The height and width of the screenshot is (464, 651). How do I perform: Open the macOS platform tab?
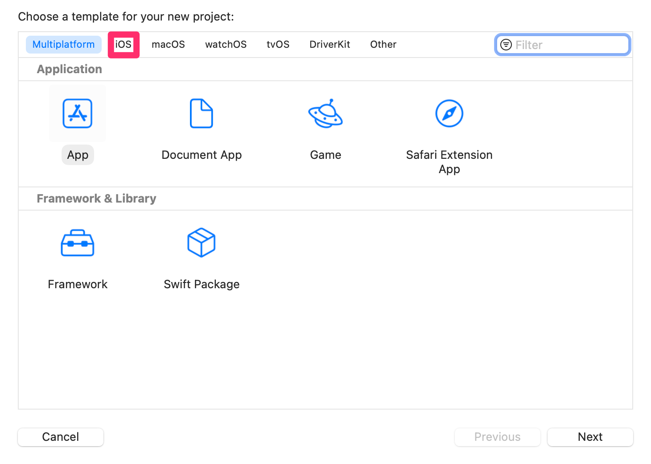tap(168, 45)
